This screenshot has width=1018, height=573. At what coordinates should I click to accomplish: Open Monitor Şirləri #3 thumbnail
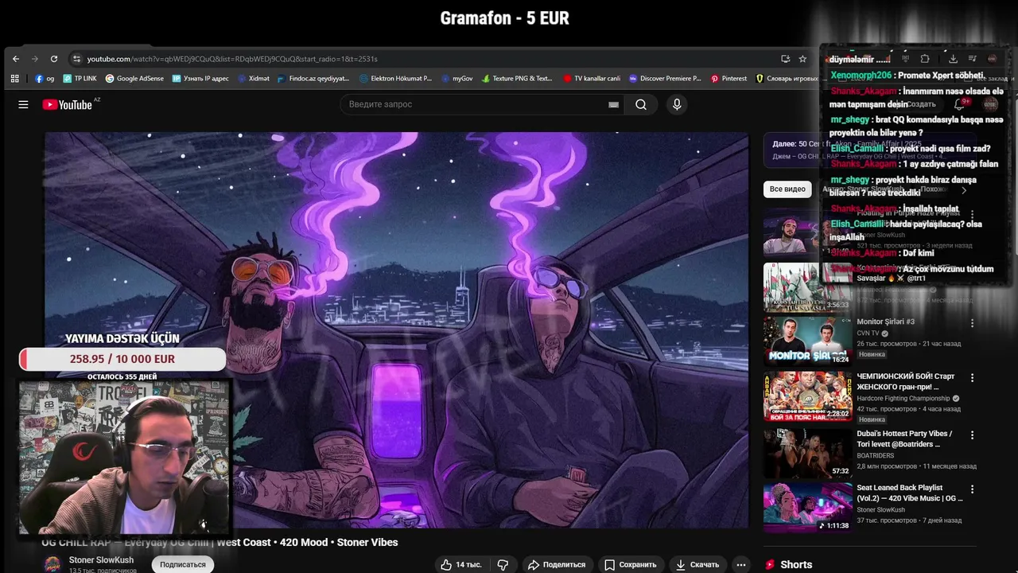(x=807, y=341)
